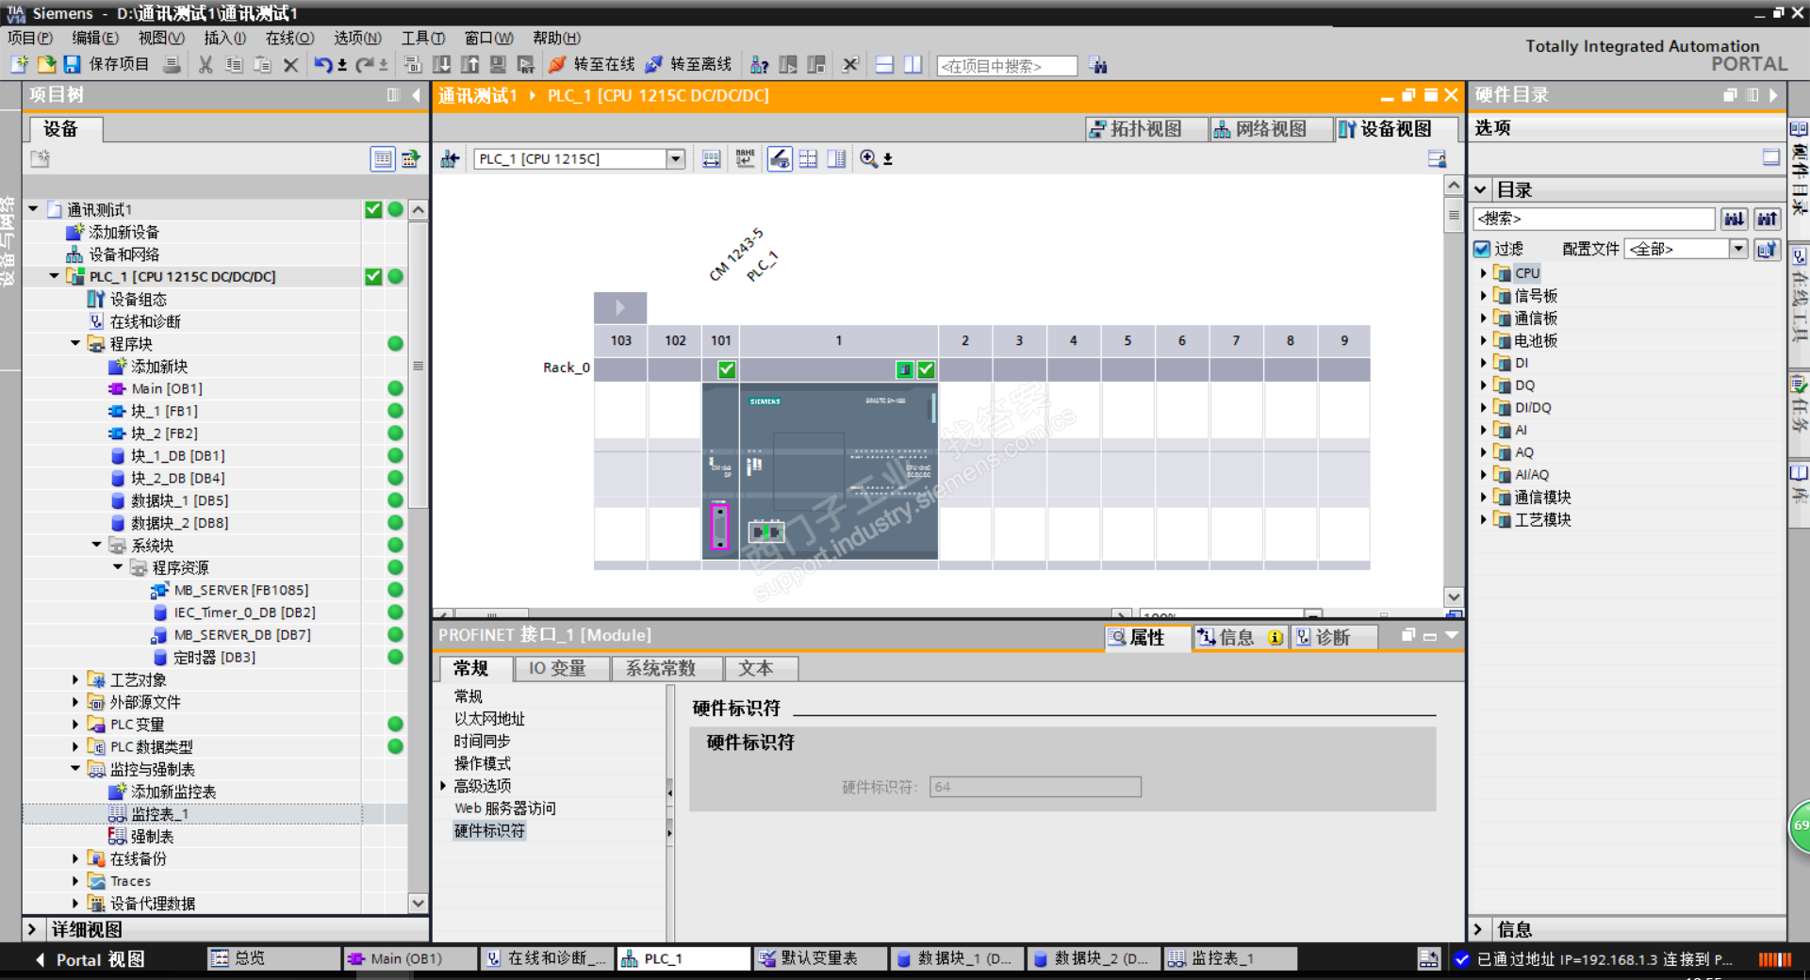Collapse the 系统块 system blocks node

point(97,545)
